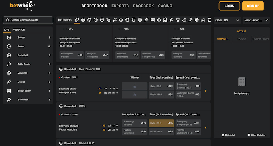This screenshot has height=146, width=273.
Task: Select the American football icon in sports bar
Action: tap(77, 20)
